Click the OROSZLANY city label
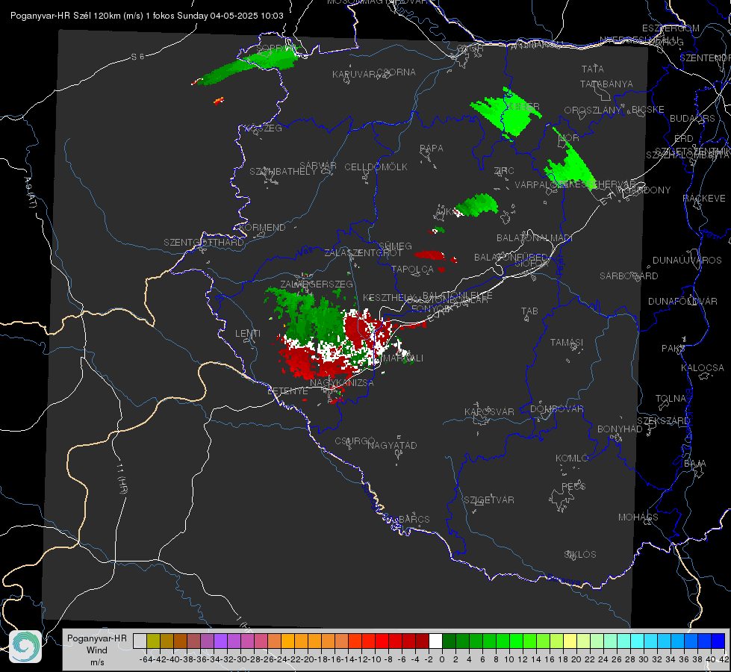This screenshot has width=731, height=672. point(593,111)
